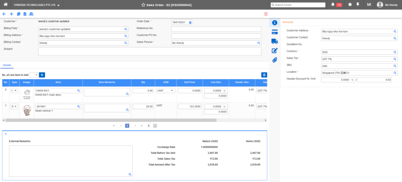
Task: Go to the next page arrow
Action: click(135, 126)
